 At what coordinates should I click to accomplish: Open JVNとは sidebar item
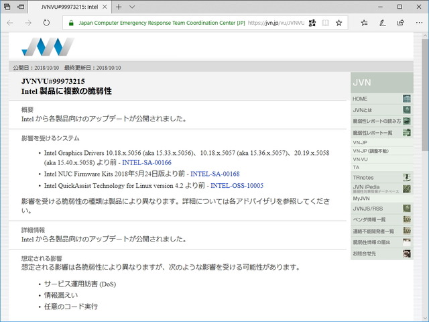click(x=381, y=110)
